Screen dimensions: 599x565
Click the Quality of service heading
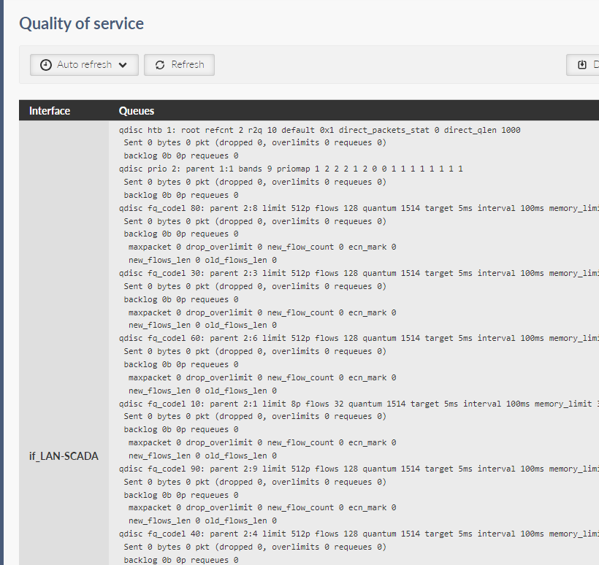(81, 23)
